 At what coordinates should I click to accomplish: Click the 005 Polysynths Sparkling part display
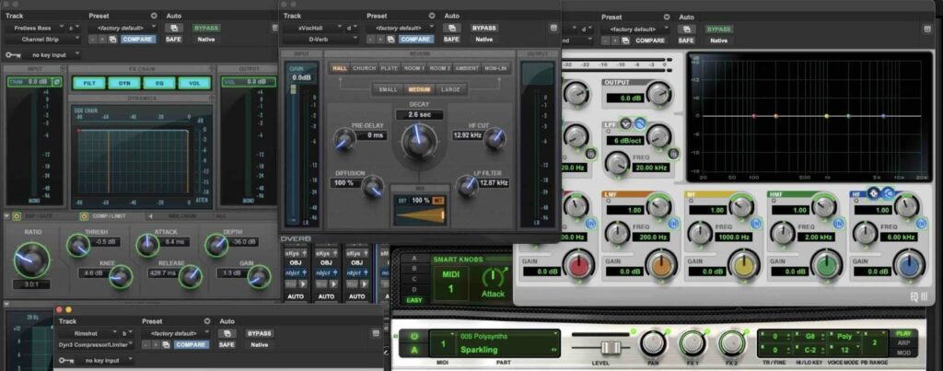[493, 344]
